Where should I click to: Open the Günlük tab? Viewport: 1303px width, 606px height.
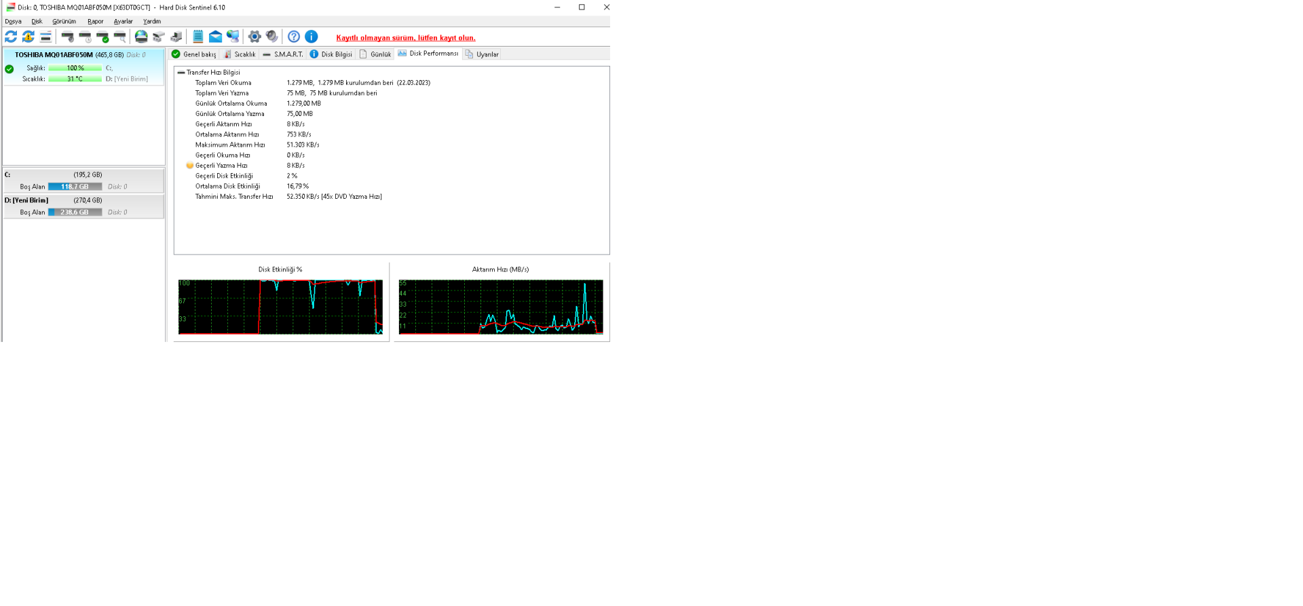[375, 54]
